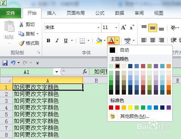Open underline style dropdown arrow
The image size is (181, 139).
coord(72,40)
